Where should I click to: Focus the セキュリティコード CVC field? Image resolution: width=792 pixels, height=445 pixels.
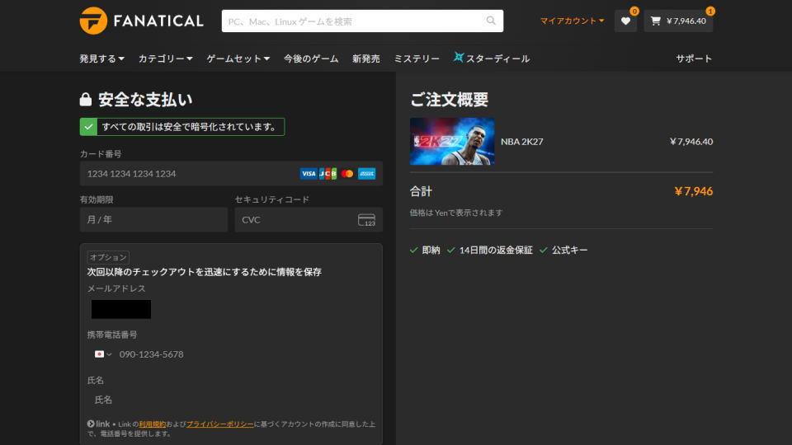[309, 219]
